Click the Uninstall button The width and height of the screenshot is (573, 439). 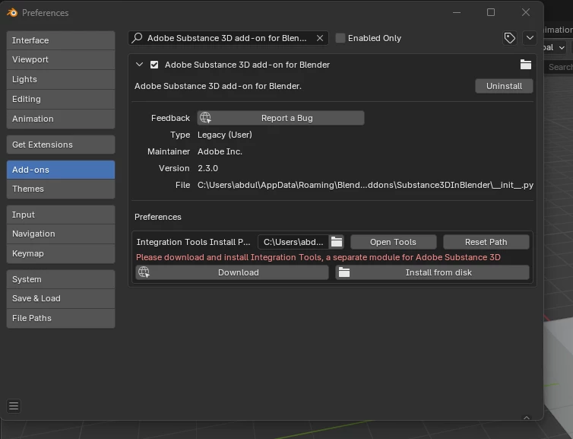(504, 86)
